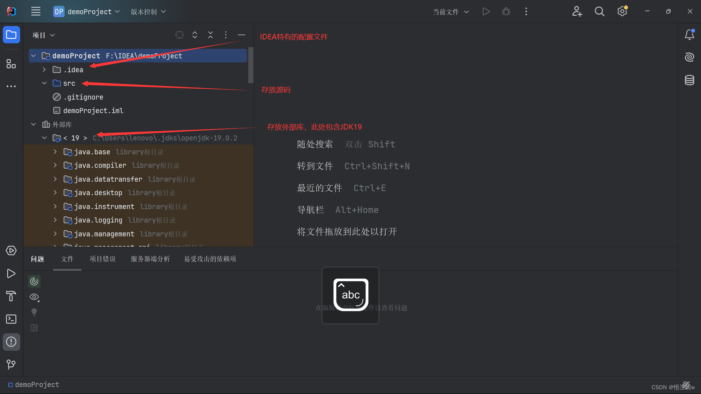Toggle the preview panel icon in Problems
The height and width of the screenshot is (394, 701).
pyautogui.click(x=34, y=328)
